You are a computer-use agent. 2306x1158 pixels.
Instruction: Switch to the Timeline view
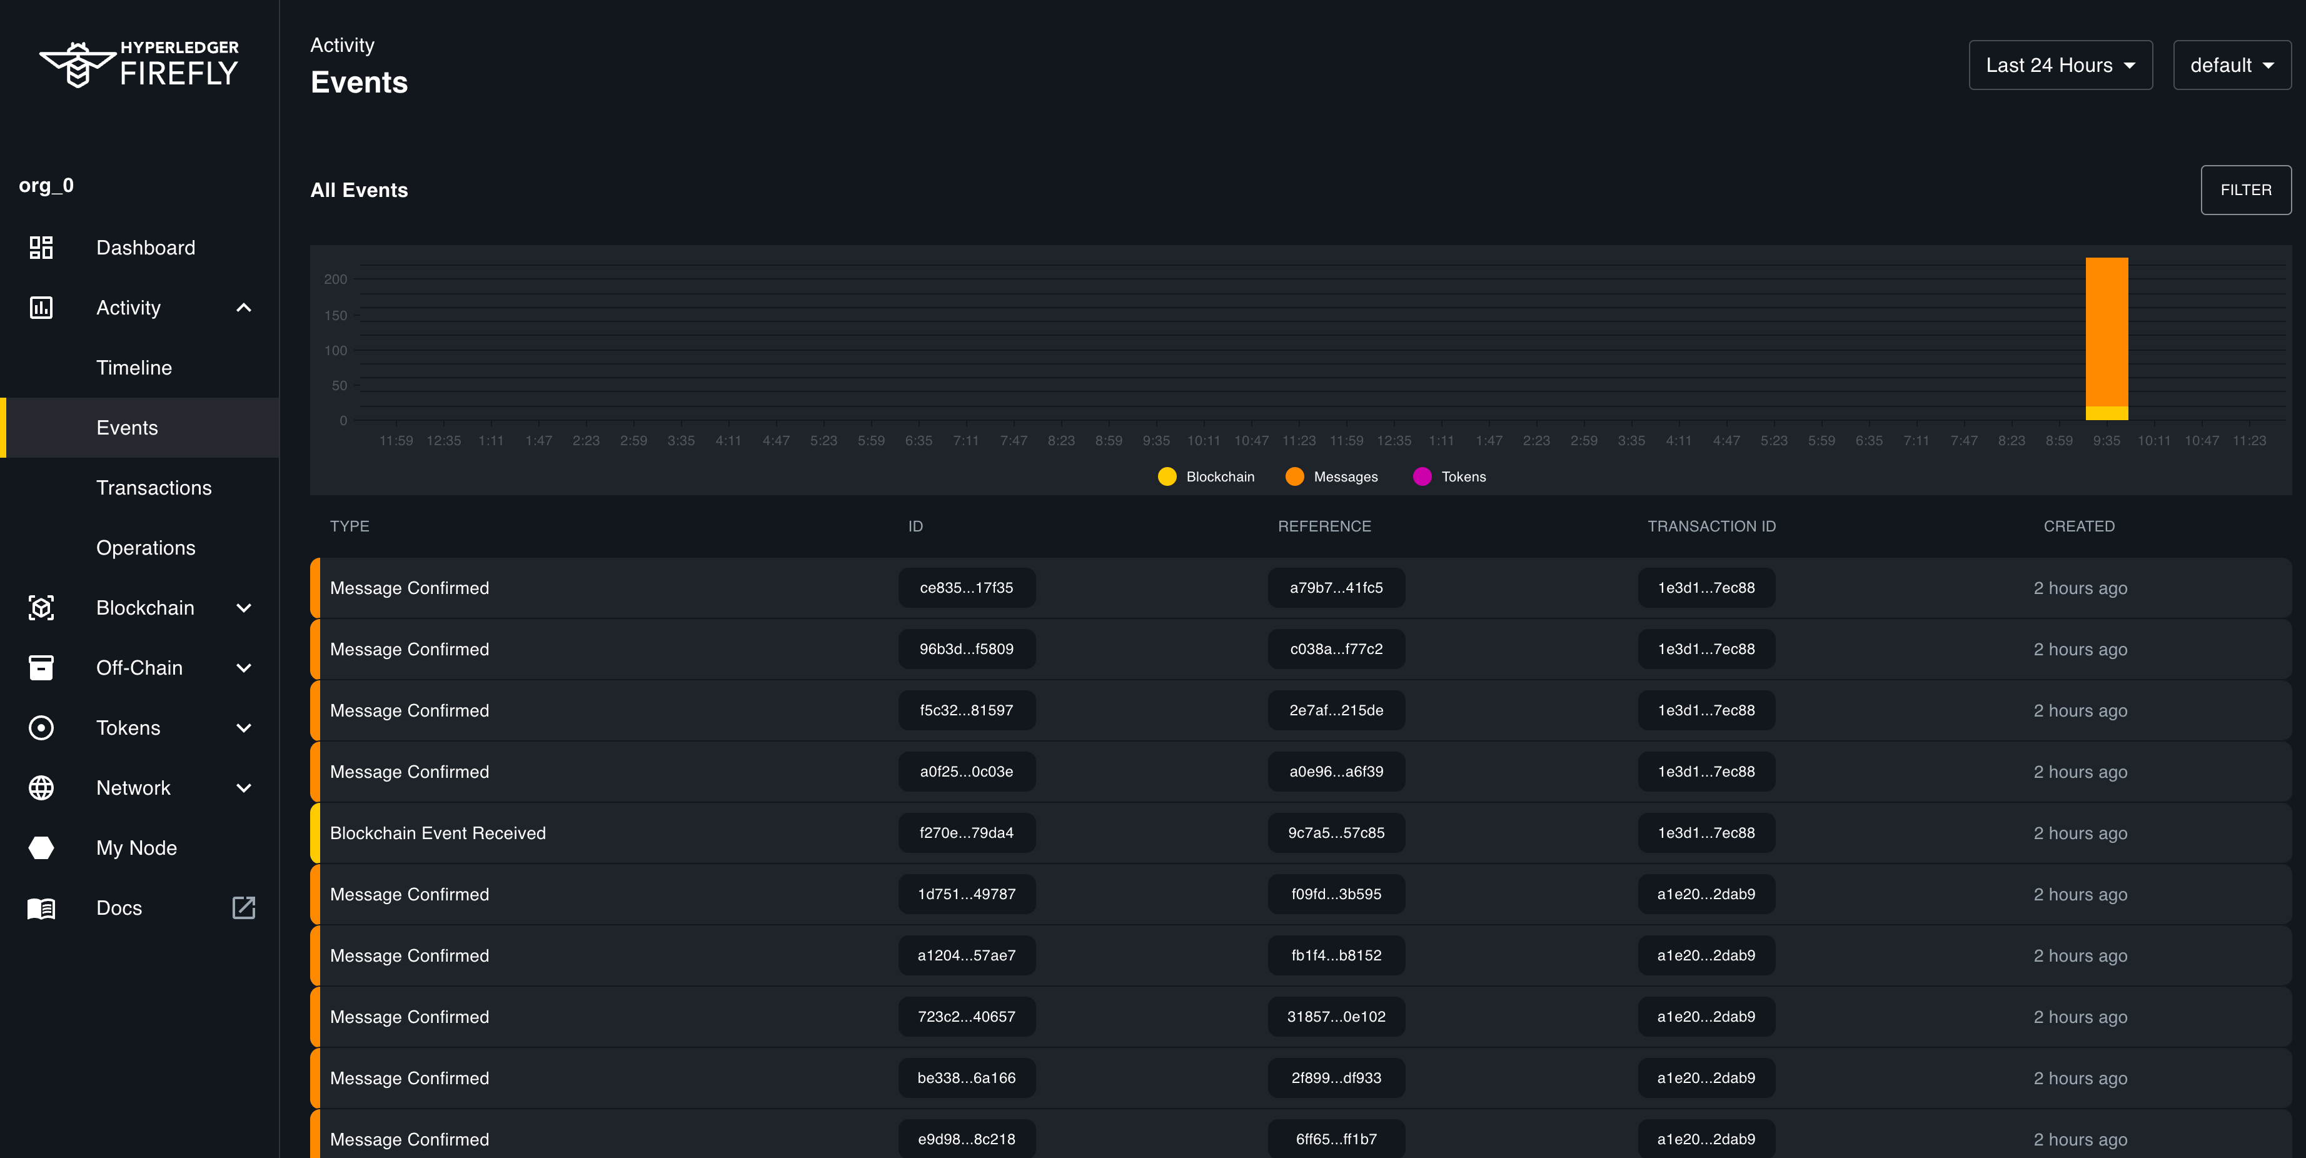click(x=133, y=367)
